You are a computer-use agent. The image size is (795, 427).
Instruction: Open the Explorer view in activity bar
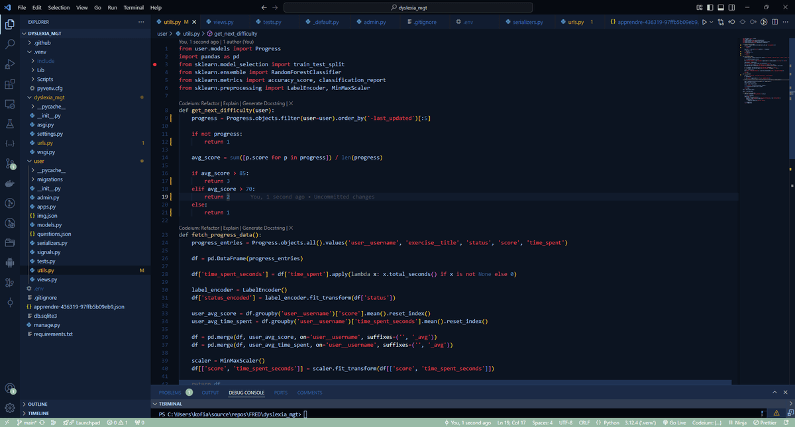[x=10, y=24]
